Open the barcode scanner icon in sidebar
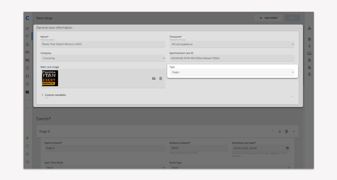 [x=27, y=60]
